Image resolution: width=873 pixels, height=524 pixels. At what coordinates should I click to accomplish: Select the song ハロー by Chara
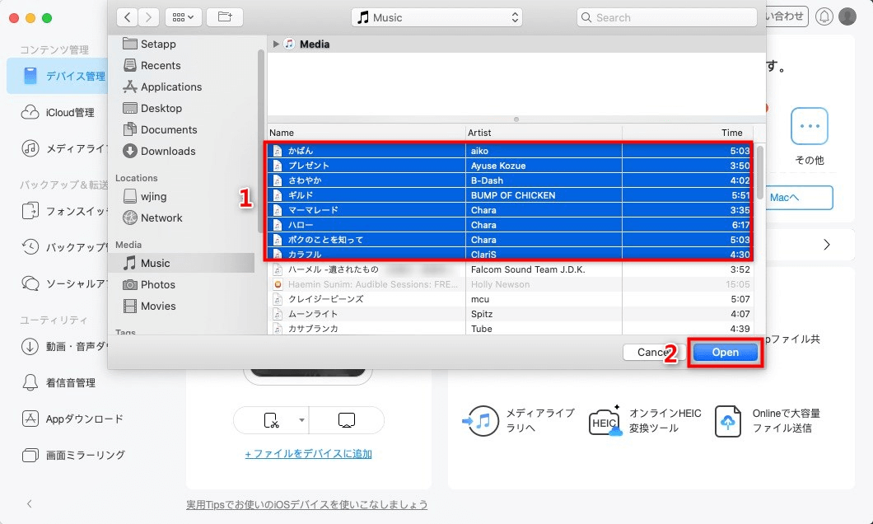pos(509,225)
